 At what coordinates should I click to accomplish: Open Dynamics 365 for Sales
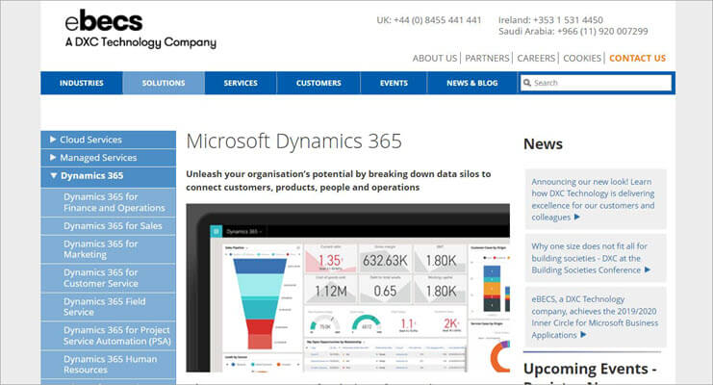click(108, 226)
